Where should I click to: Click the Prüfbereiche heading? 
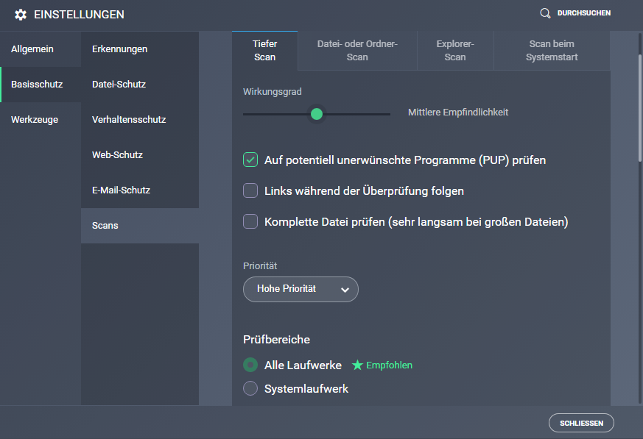coord(276,340)
